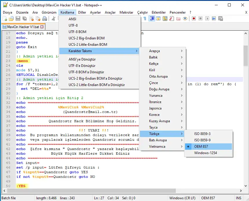Click OEM 857 in the status bar
The height and width of the screenshot is (201, 249).
click(x=208, y=198)
